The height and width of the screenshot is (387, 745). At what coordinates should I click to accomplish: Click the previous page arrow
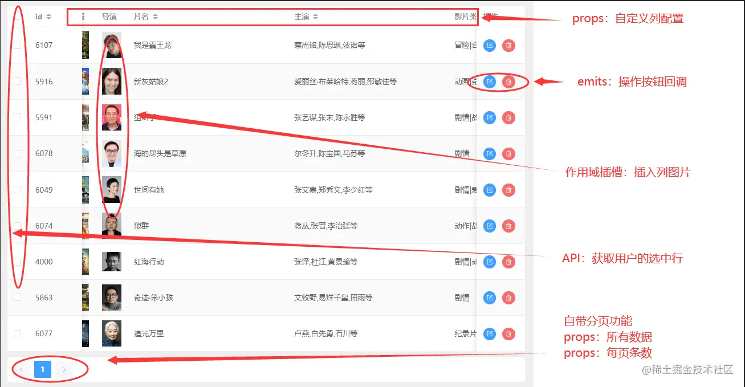[x=21, y=369]
